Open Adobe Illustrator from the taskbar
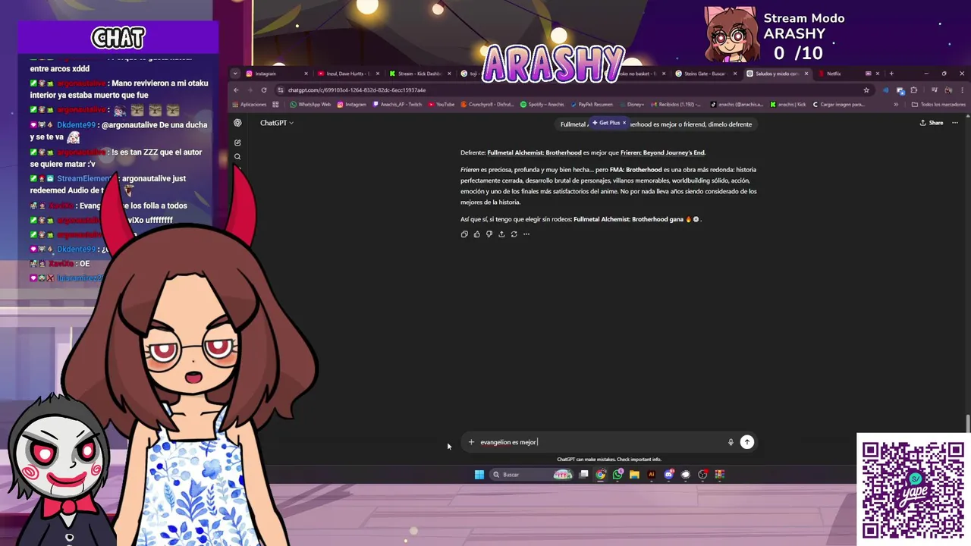971x546 pixels. point(651,475)
